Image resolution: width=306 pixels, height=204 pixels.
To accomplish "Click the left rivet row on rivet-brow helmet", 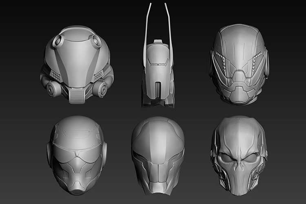I will pyautogui.click(x=222, y=60).
